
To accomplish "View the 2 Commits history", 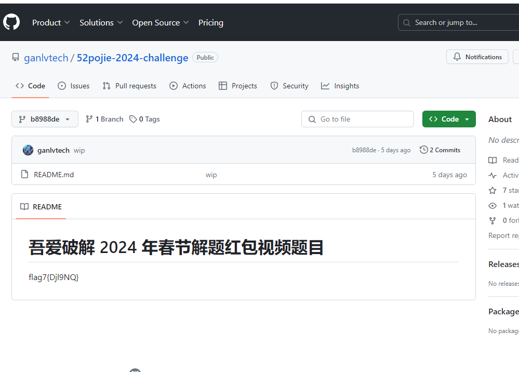I will tap(440, 150).
